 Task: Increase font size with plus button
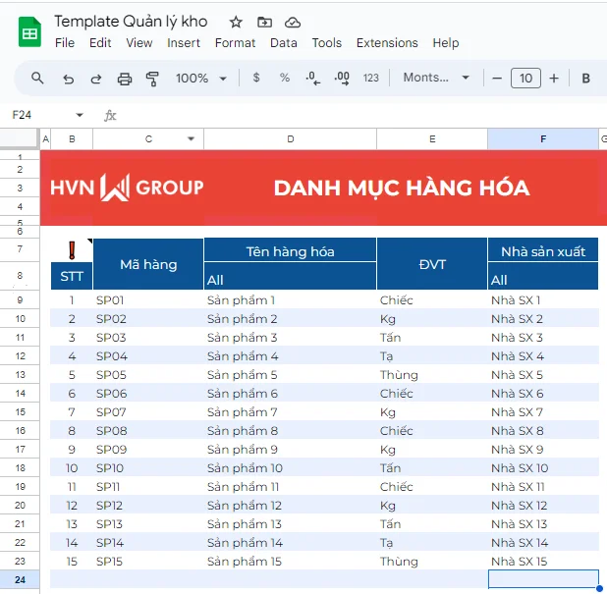(x=554, y=79)
